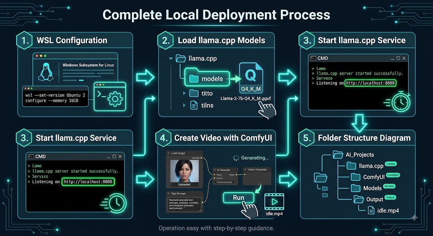This screenshot has height=236, width=433.
Task: Click inside the Text Prompt text area
Action: pos(184,204)
